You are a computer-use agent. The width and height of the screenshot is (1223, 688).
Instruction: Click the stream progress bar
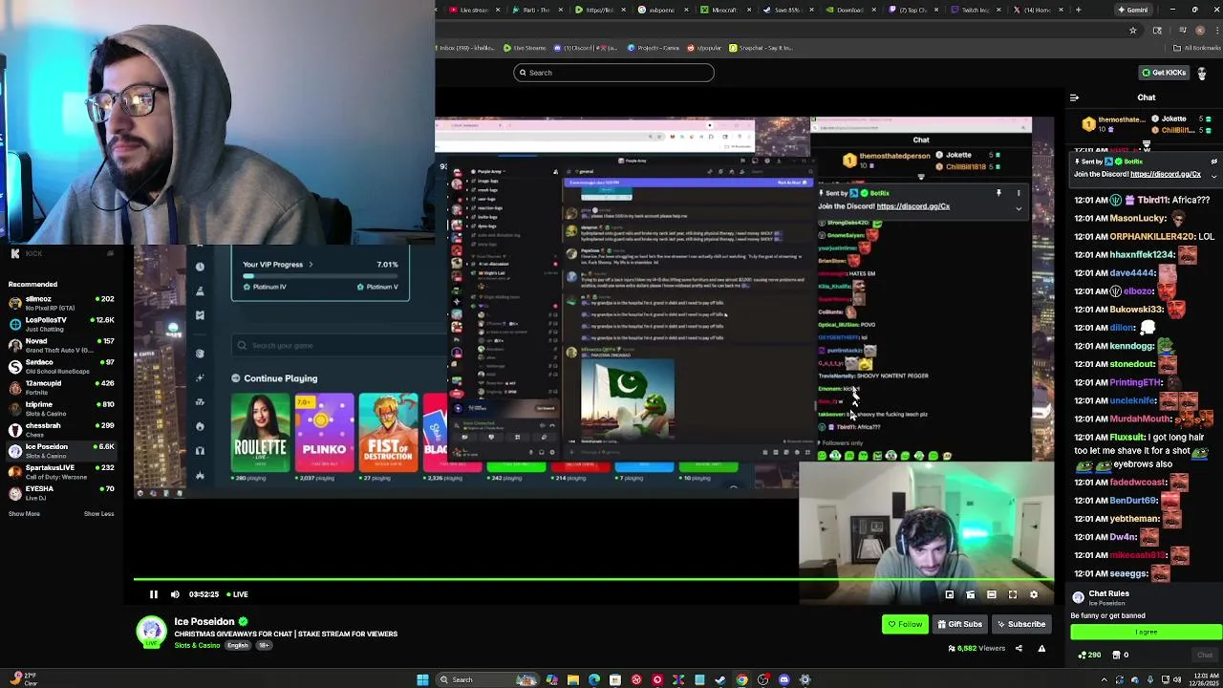coord(593,579)
